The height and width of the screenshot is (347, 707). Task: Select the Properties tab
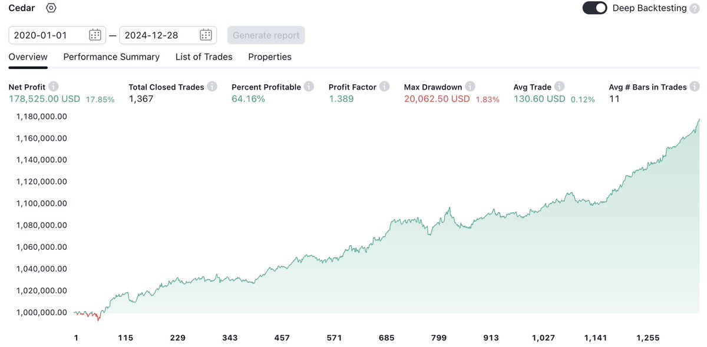click(270, 57)
